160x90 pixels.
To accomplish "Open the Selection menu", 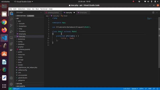I will pos(21,9).
